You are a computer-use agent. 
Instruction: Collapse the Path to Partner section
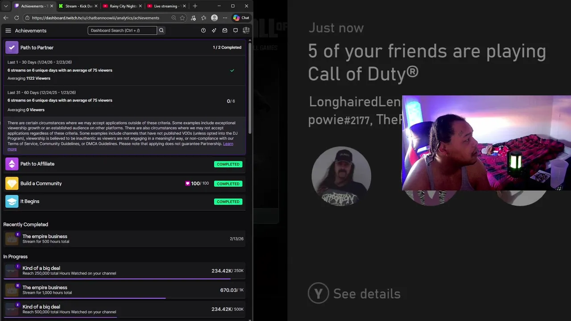coord(125,47)
